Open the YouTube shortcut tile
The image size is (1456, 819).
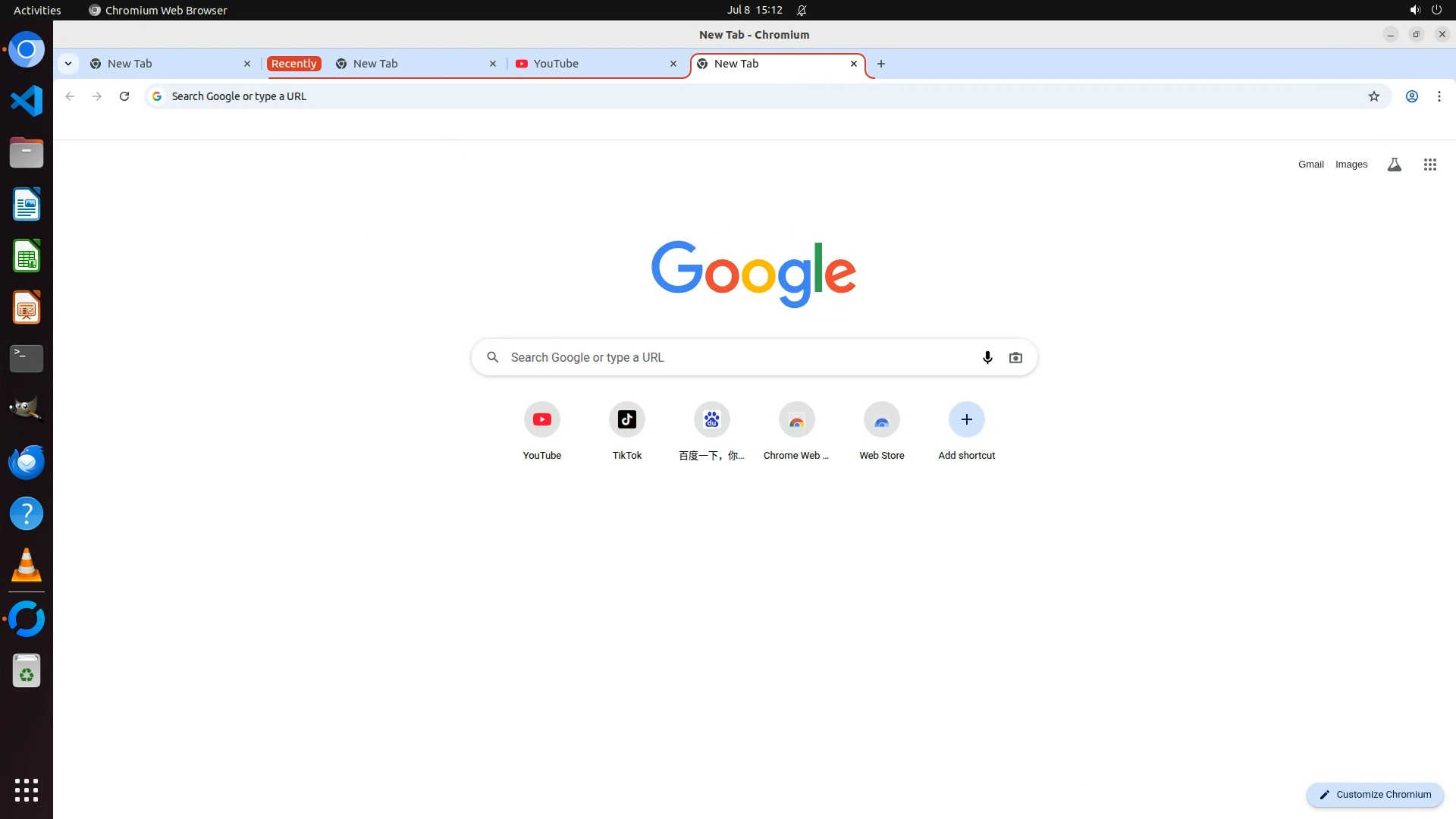tap(541, 419)
